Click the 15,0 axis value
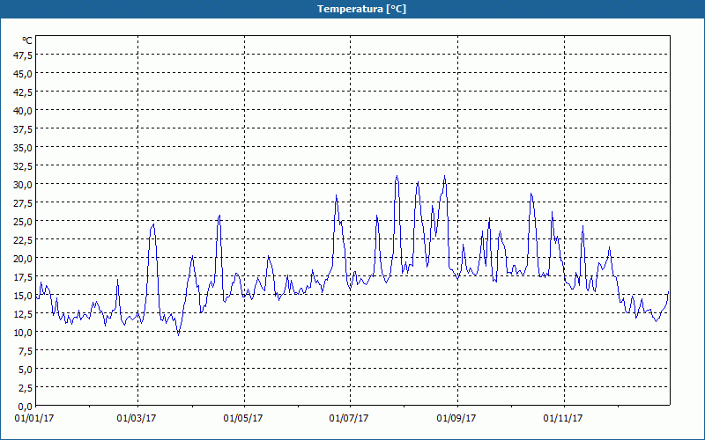Viewport: 705px width, 440px height. pyautogui.click(x=23, y=296)
